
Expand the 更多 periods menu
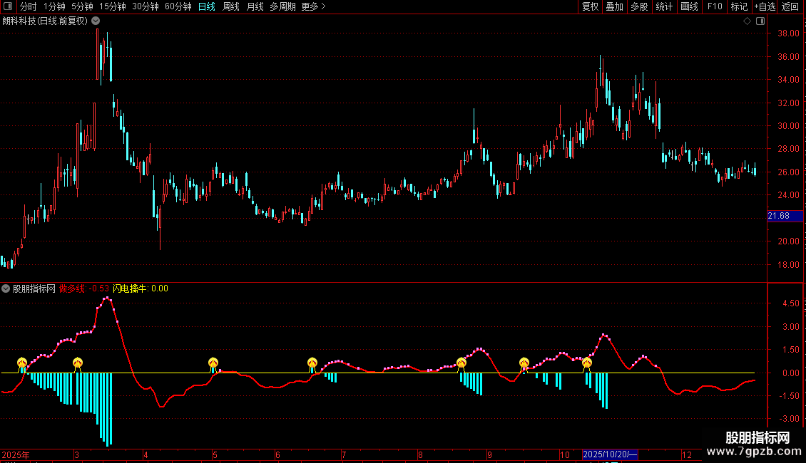pyautogui.click(x=314, y=6)
